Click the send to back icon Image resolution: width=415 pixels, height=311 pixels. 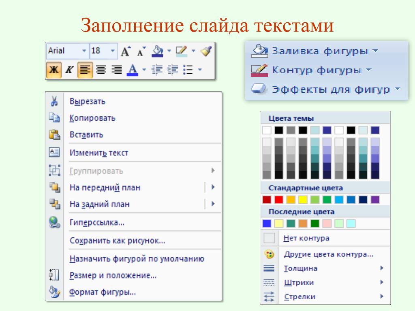tap(55, 204)
